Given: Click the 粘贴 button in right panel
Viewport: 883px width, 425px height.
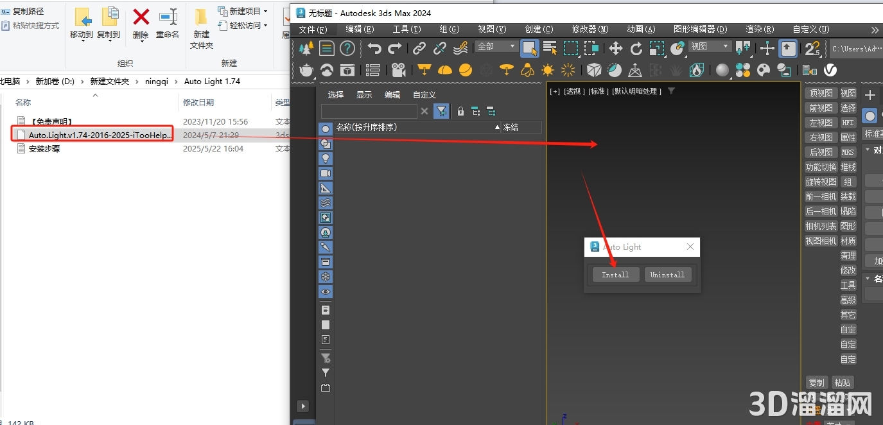Looking at the screenshot, I should click(843, 382).
